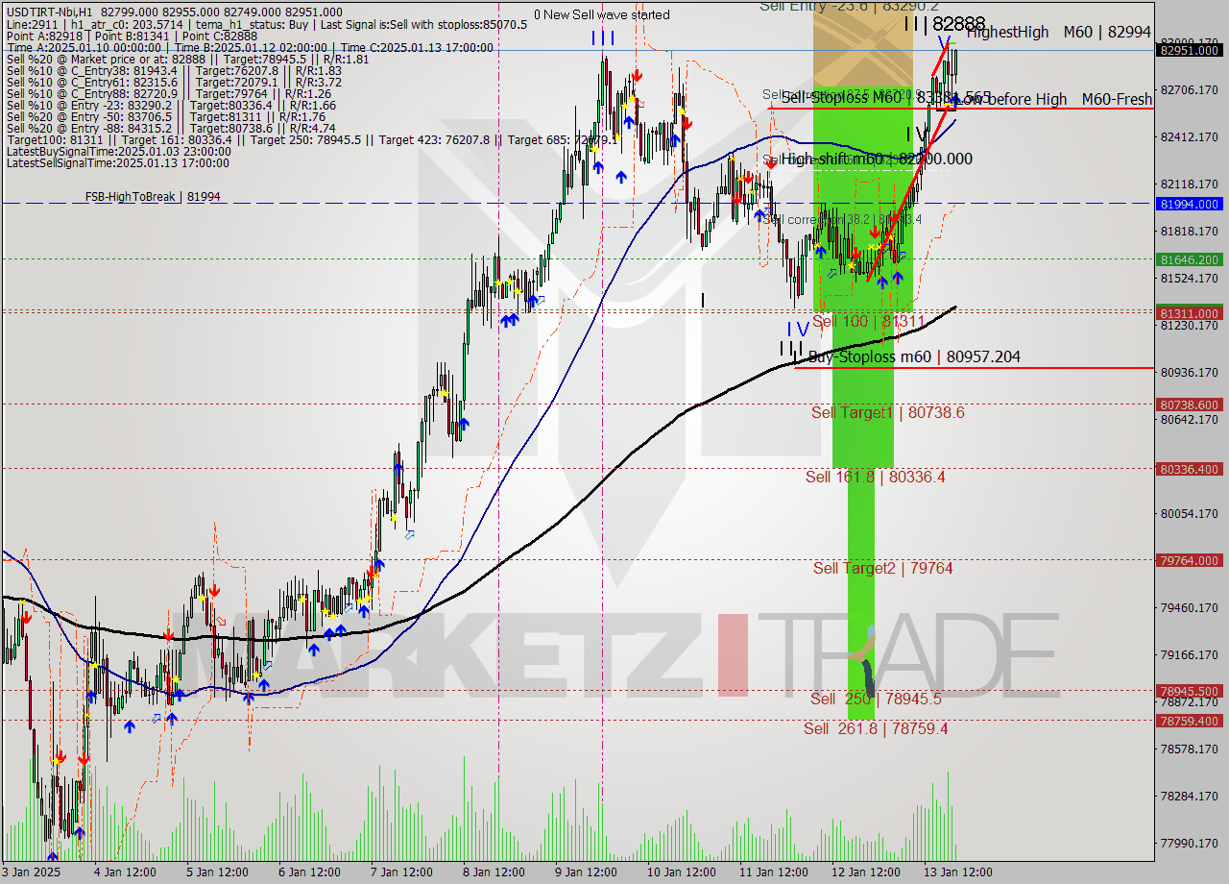Click the Buy-Stoploss m60 | 80957.204 label
1229x884 pixels.
pyautogui.click(x=914, y=356)
